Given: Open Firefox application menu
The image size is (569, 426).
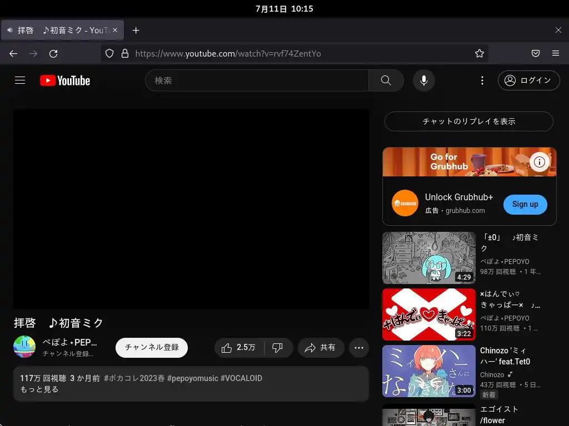Looking at the screenshot, I should point(555,54).
